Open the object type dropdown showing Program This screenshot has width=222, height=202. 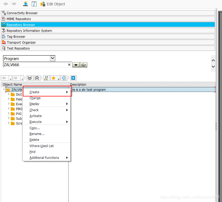(x=53, y=58)
